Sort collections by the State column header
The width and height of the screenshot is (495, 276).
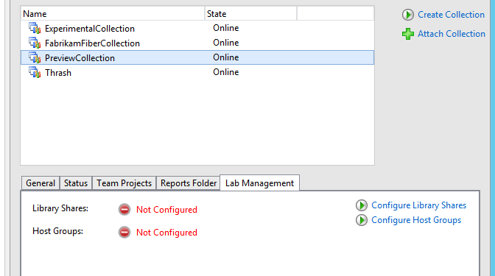pyautogui.click(x=250, y=14)
